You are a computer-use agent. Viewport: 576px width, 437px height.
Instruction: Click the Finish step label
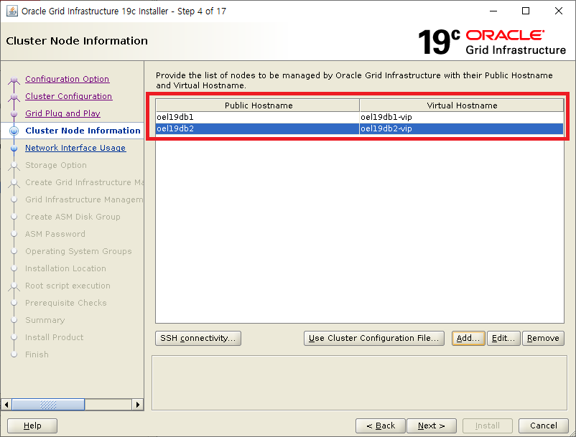[37, 354]
